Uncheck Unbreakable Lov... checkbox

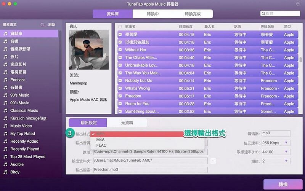click(x=120, y=65)
